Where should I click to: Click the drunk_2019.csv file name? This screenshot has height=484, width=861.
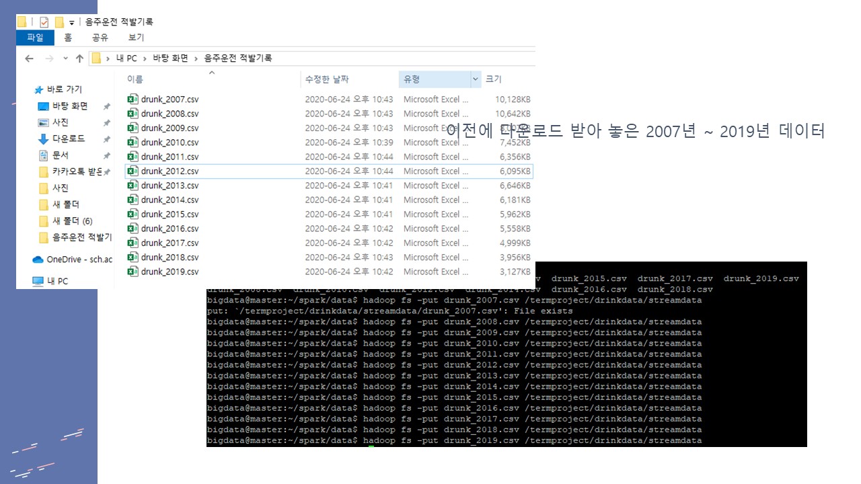[x=170, y=272]
